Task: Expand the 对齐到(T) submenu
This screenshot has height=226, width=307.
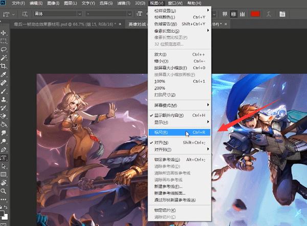Action: [x=179, y=150]
